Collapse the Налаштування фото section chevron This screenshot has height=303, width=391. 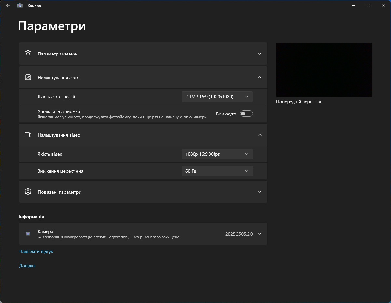[x=259, y=77]
